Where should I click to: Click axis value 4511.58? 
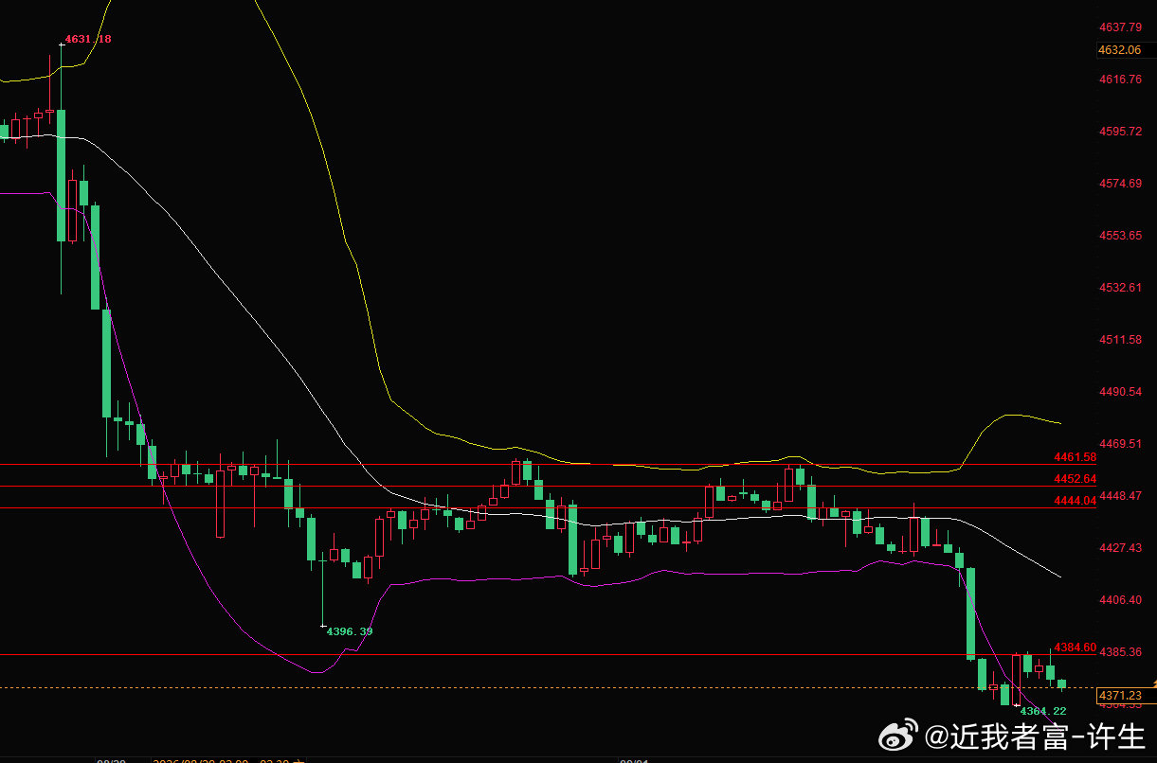coord(1120,340)
